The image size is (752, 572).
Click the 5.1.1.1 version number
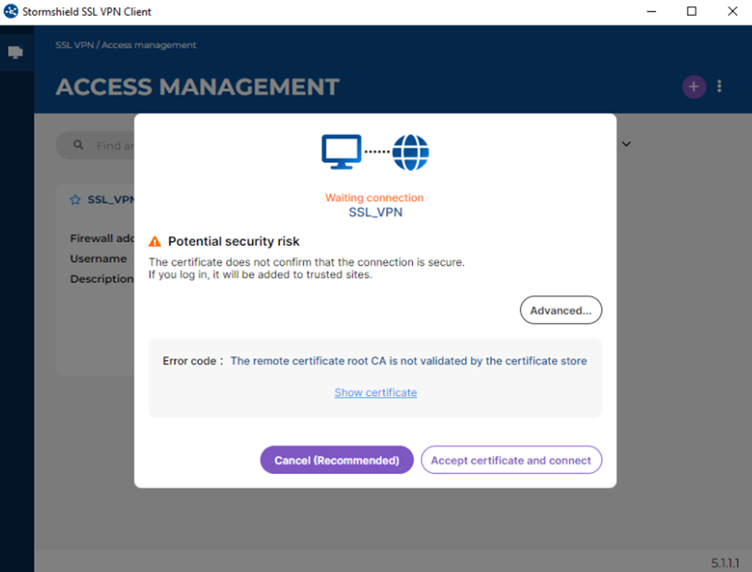click(725, 563)
